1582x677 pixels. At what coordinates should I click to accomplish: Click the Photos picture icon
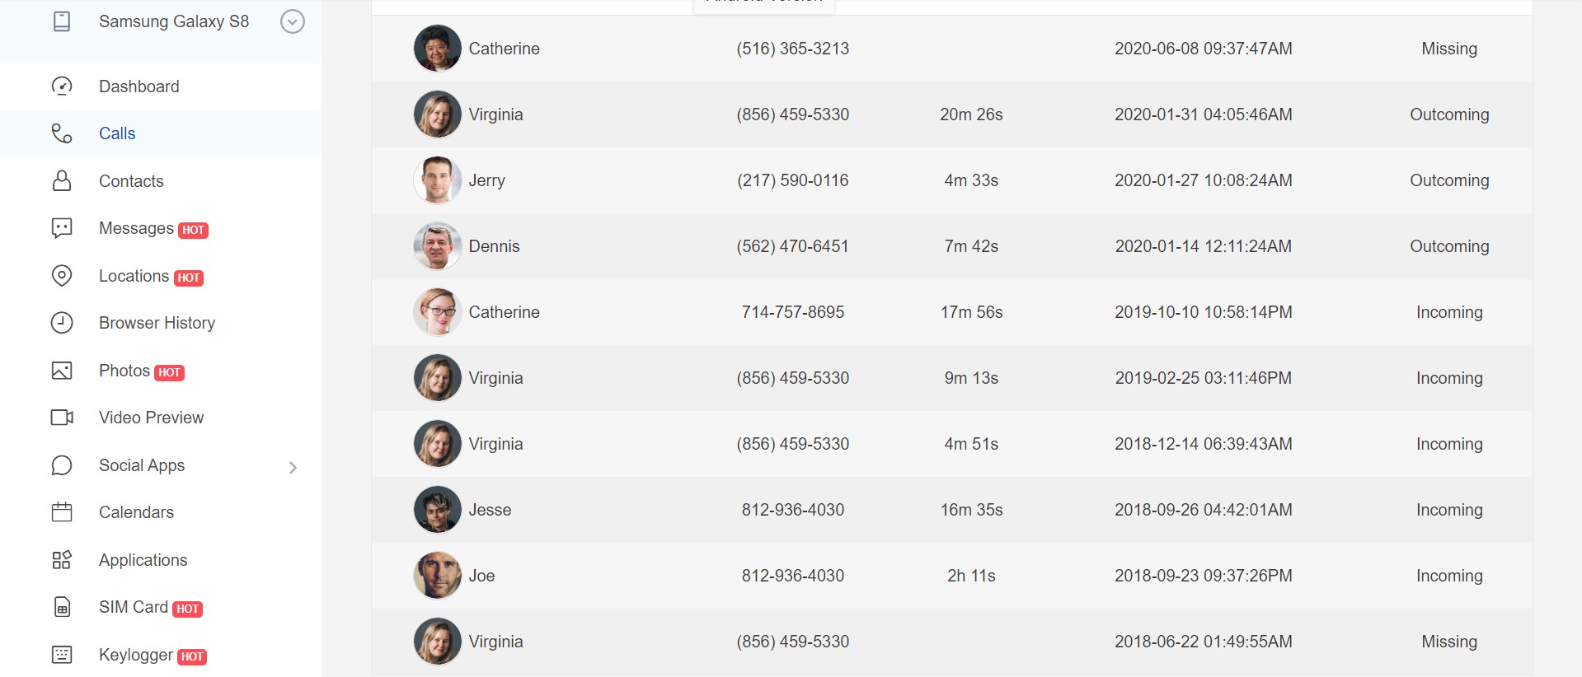(62, 371)
